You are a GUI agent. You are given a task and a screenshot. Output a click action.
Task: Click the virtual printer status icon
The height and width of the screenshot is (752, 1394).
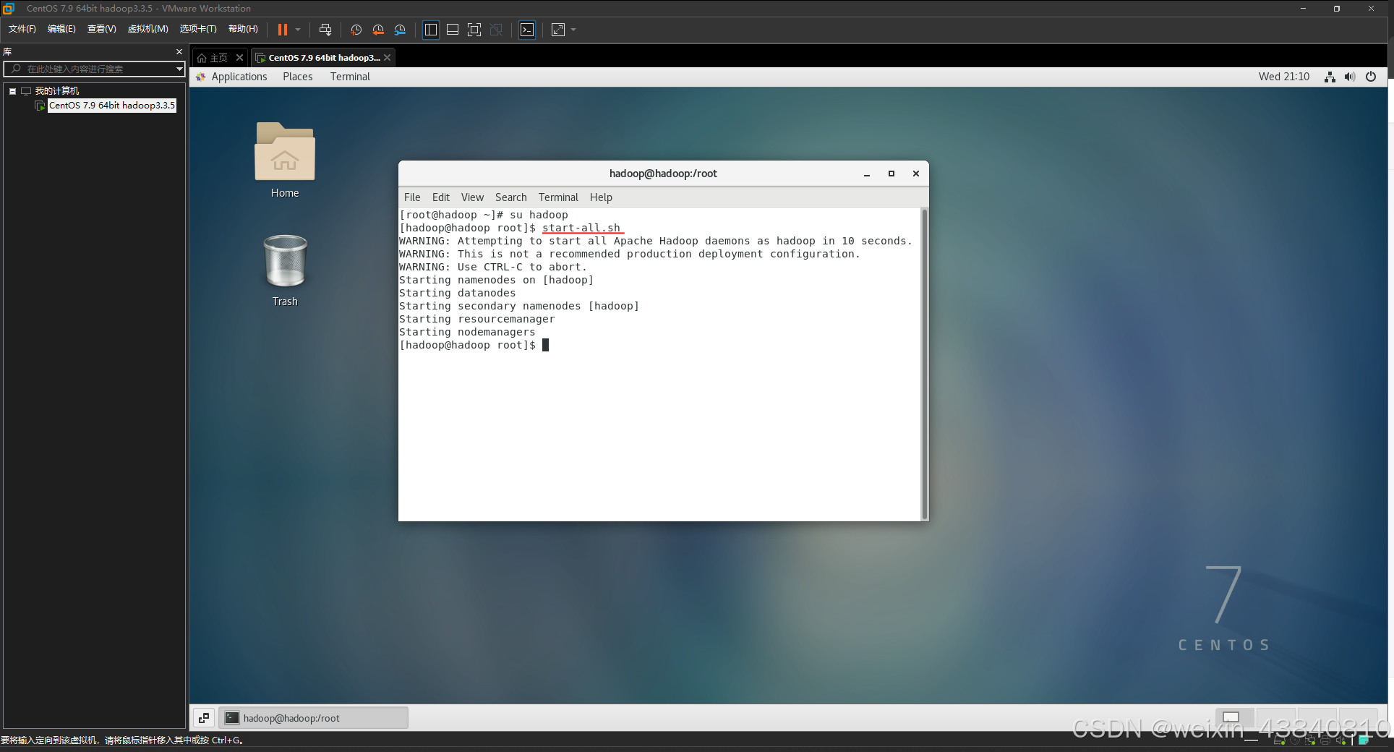pos(1326,740)
